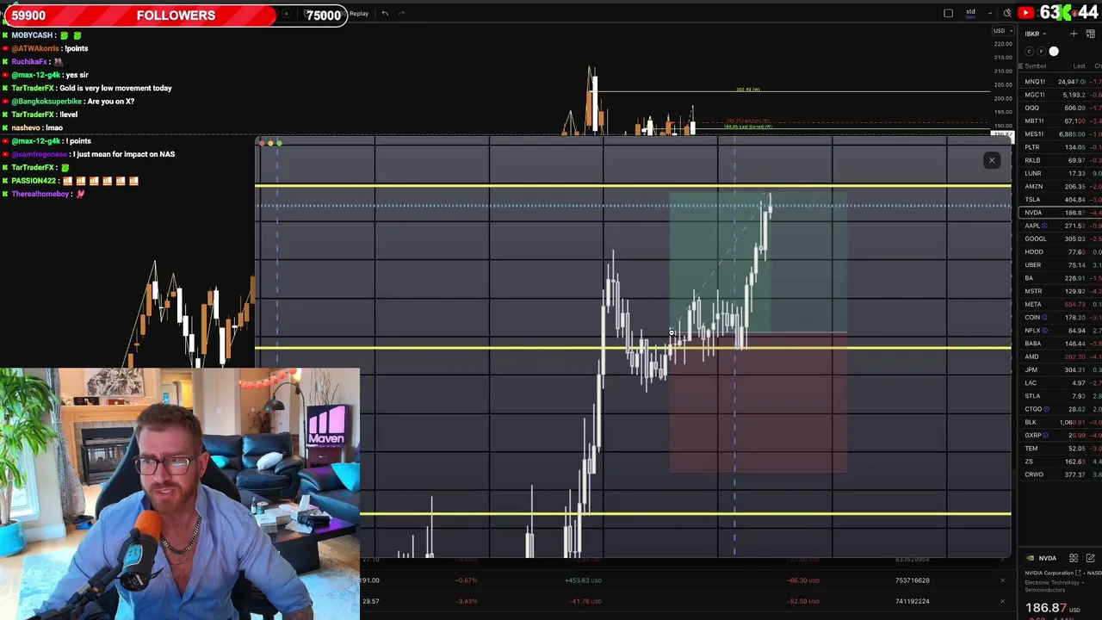Select UBER in the watchlist
Viewport: 1102px width, 620px height.
[x=1061, y=264]
